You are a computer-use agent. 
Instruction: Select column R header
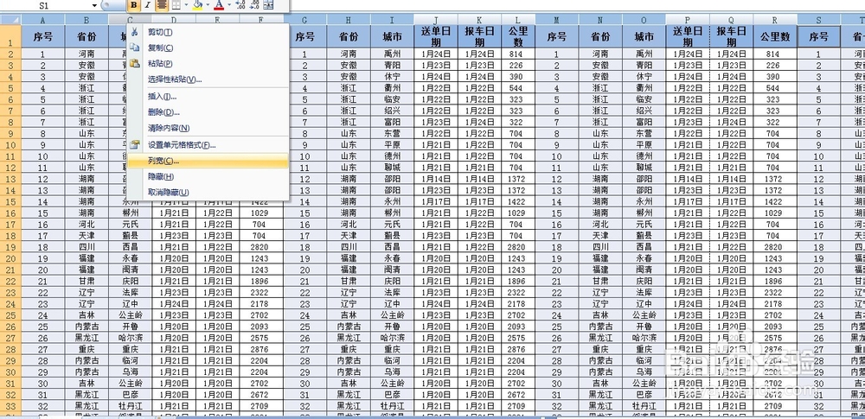point(774,21)
